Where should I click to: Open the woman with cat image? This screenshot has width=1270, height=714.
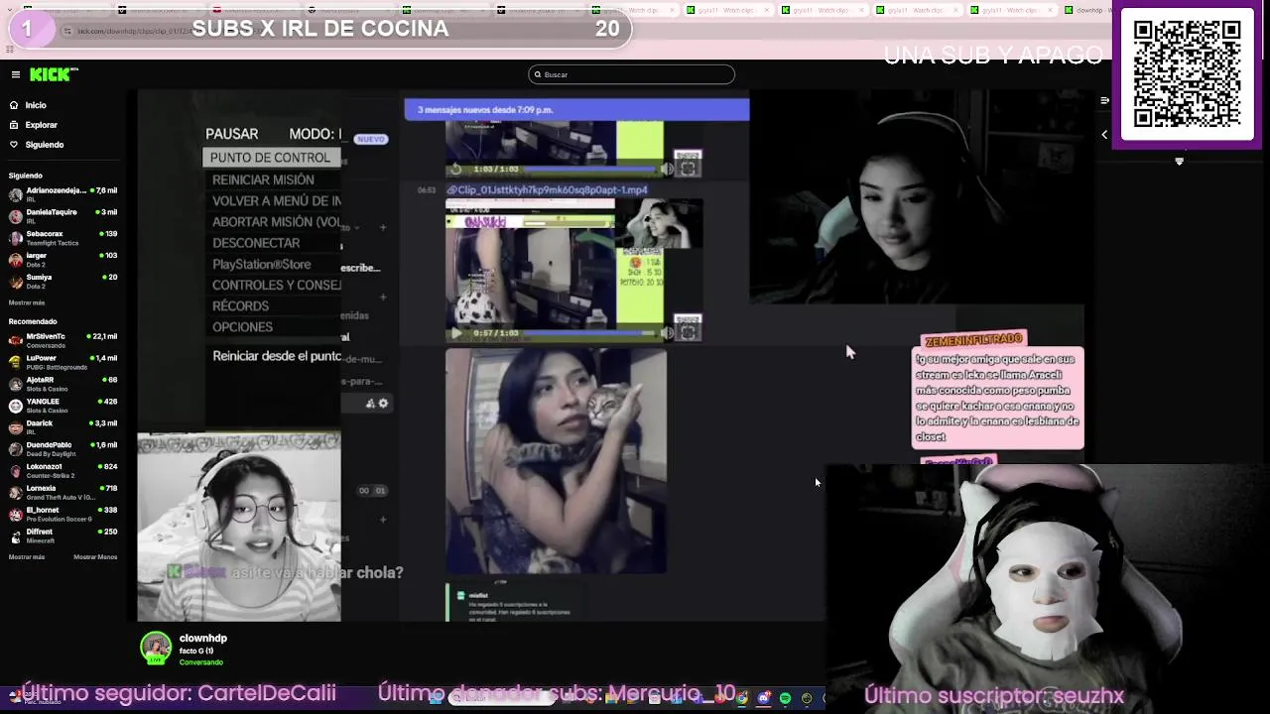(556, 461)
